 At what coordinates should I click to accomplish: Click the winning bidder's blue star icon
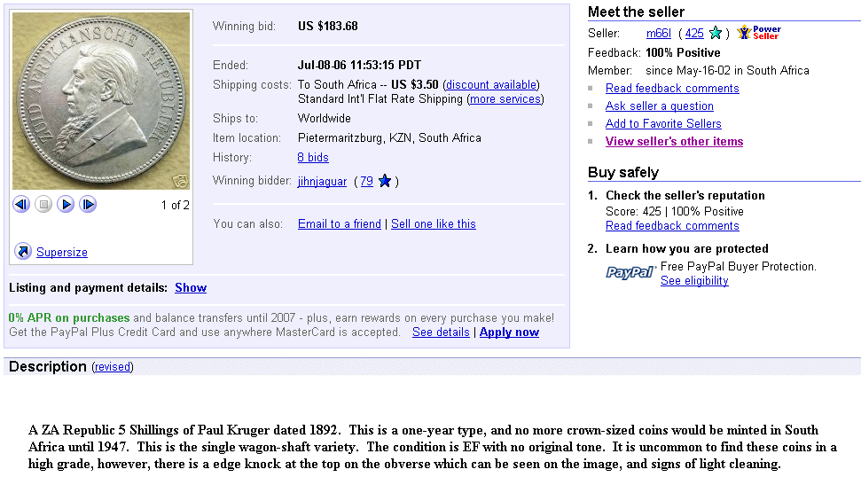(x=385, y=181)
